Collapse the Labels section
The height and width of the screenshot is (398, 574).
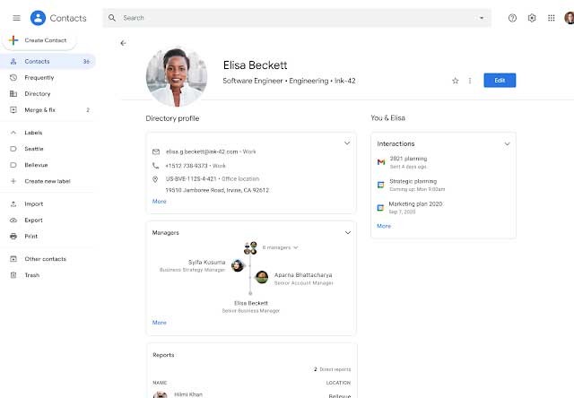[x=13, y=133]
